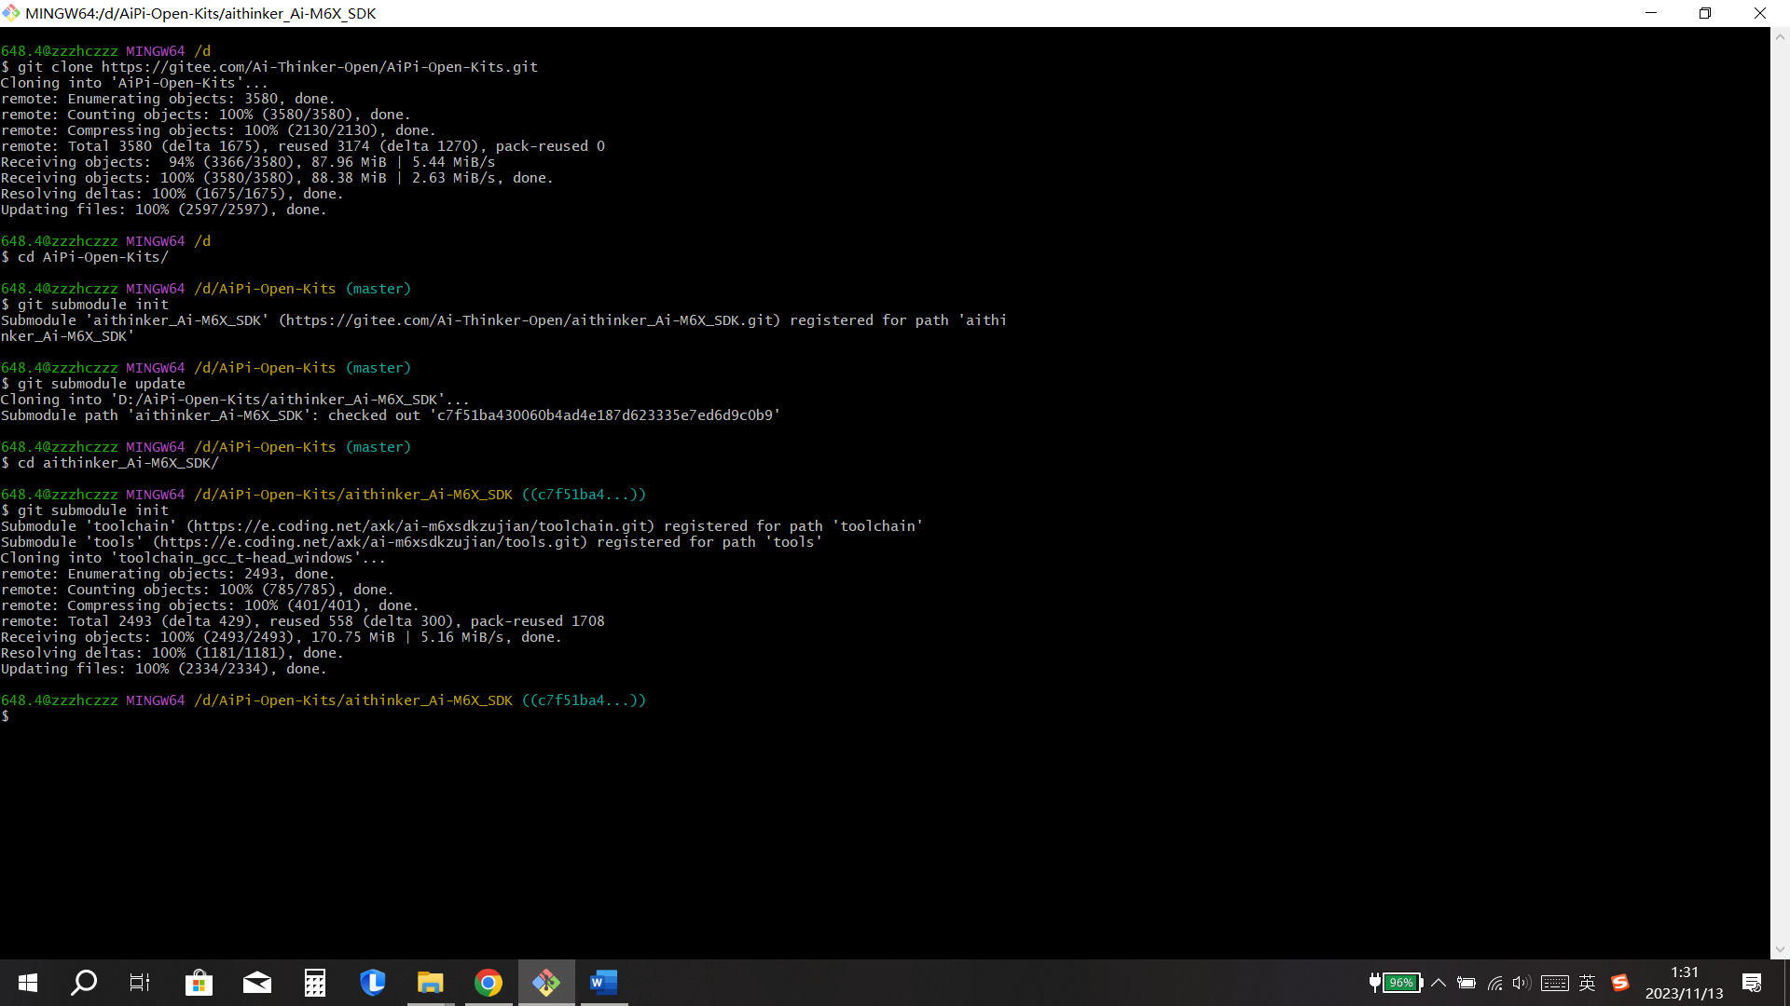Viewport: 1790px width, 1006px height.
Task: Open the Mail app from the taskbar
Action: tap(256, 983)
